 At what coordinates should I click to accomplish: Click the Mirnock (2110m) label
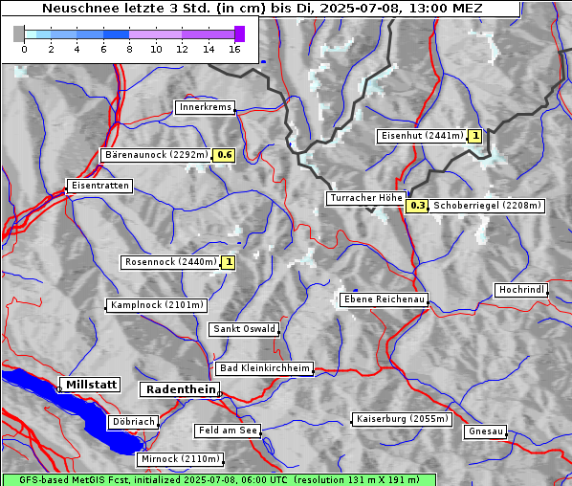[x=180, y=459]
